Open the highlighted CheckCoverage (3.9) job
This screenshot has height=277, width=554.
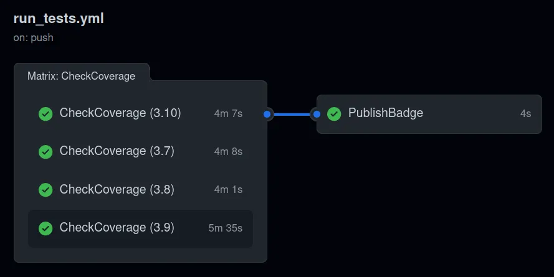[x=117, y=228]
